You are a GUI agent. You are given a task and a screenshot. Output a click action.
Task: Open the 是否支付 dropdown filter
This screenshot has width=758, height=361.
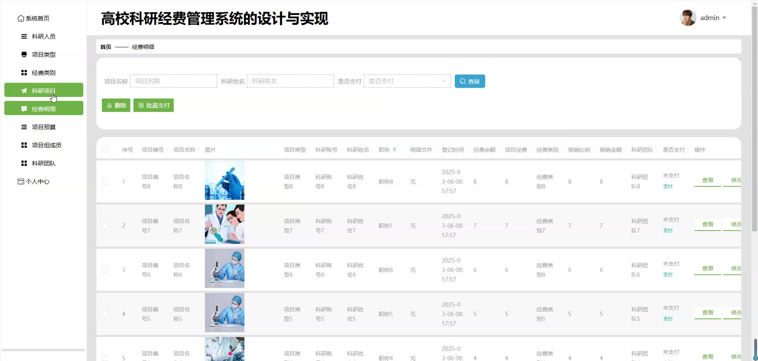pyautogui.click(x=407, y=81)
